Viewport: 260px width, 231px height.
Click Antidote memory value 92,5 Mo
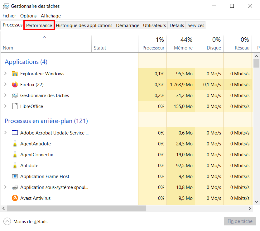[x=184, y=166]
